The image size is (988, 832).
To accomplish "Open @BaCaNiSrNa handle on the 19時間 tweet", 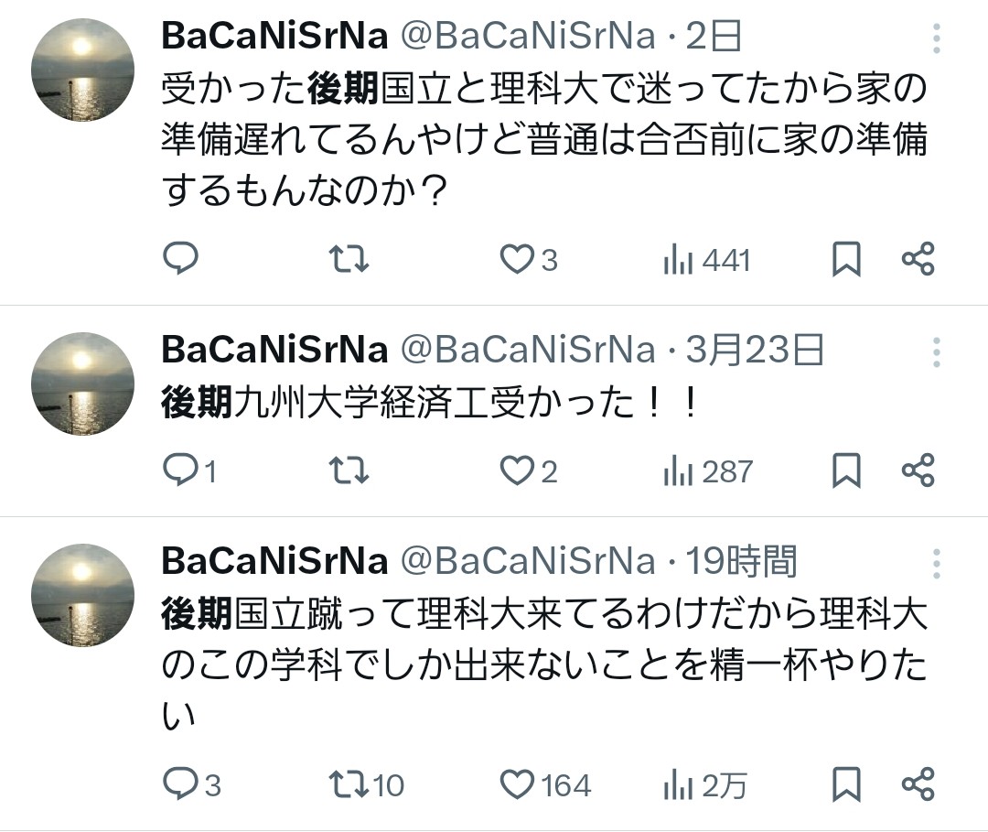I will [529, 561].
